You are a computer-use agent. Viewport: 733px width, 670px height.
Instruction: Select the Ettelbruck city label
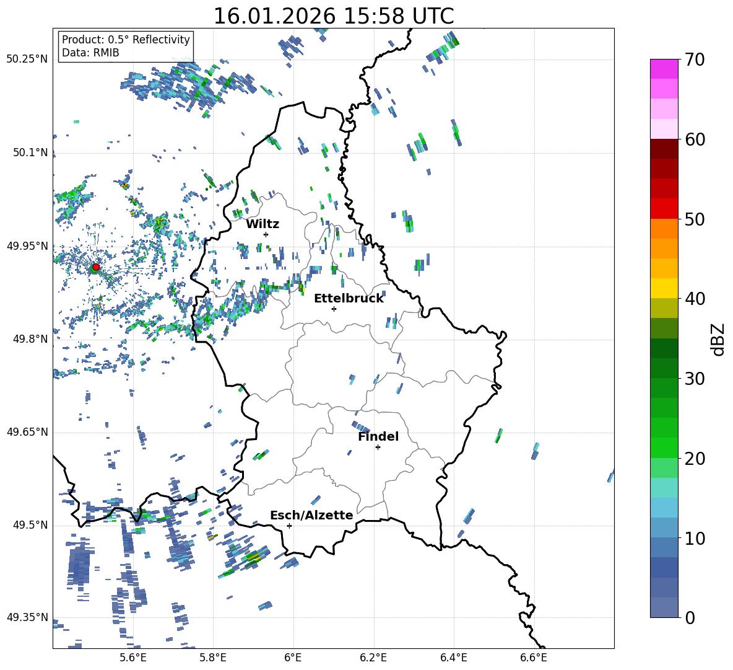(349, 298)
